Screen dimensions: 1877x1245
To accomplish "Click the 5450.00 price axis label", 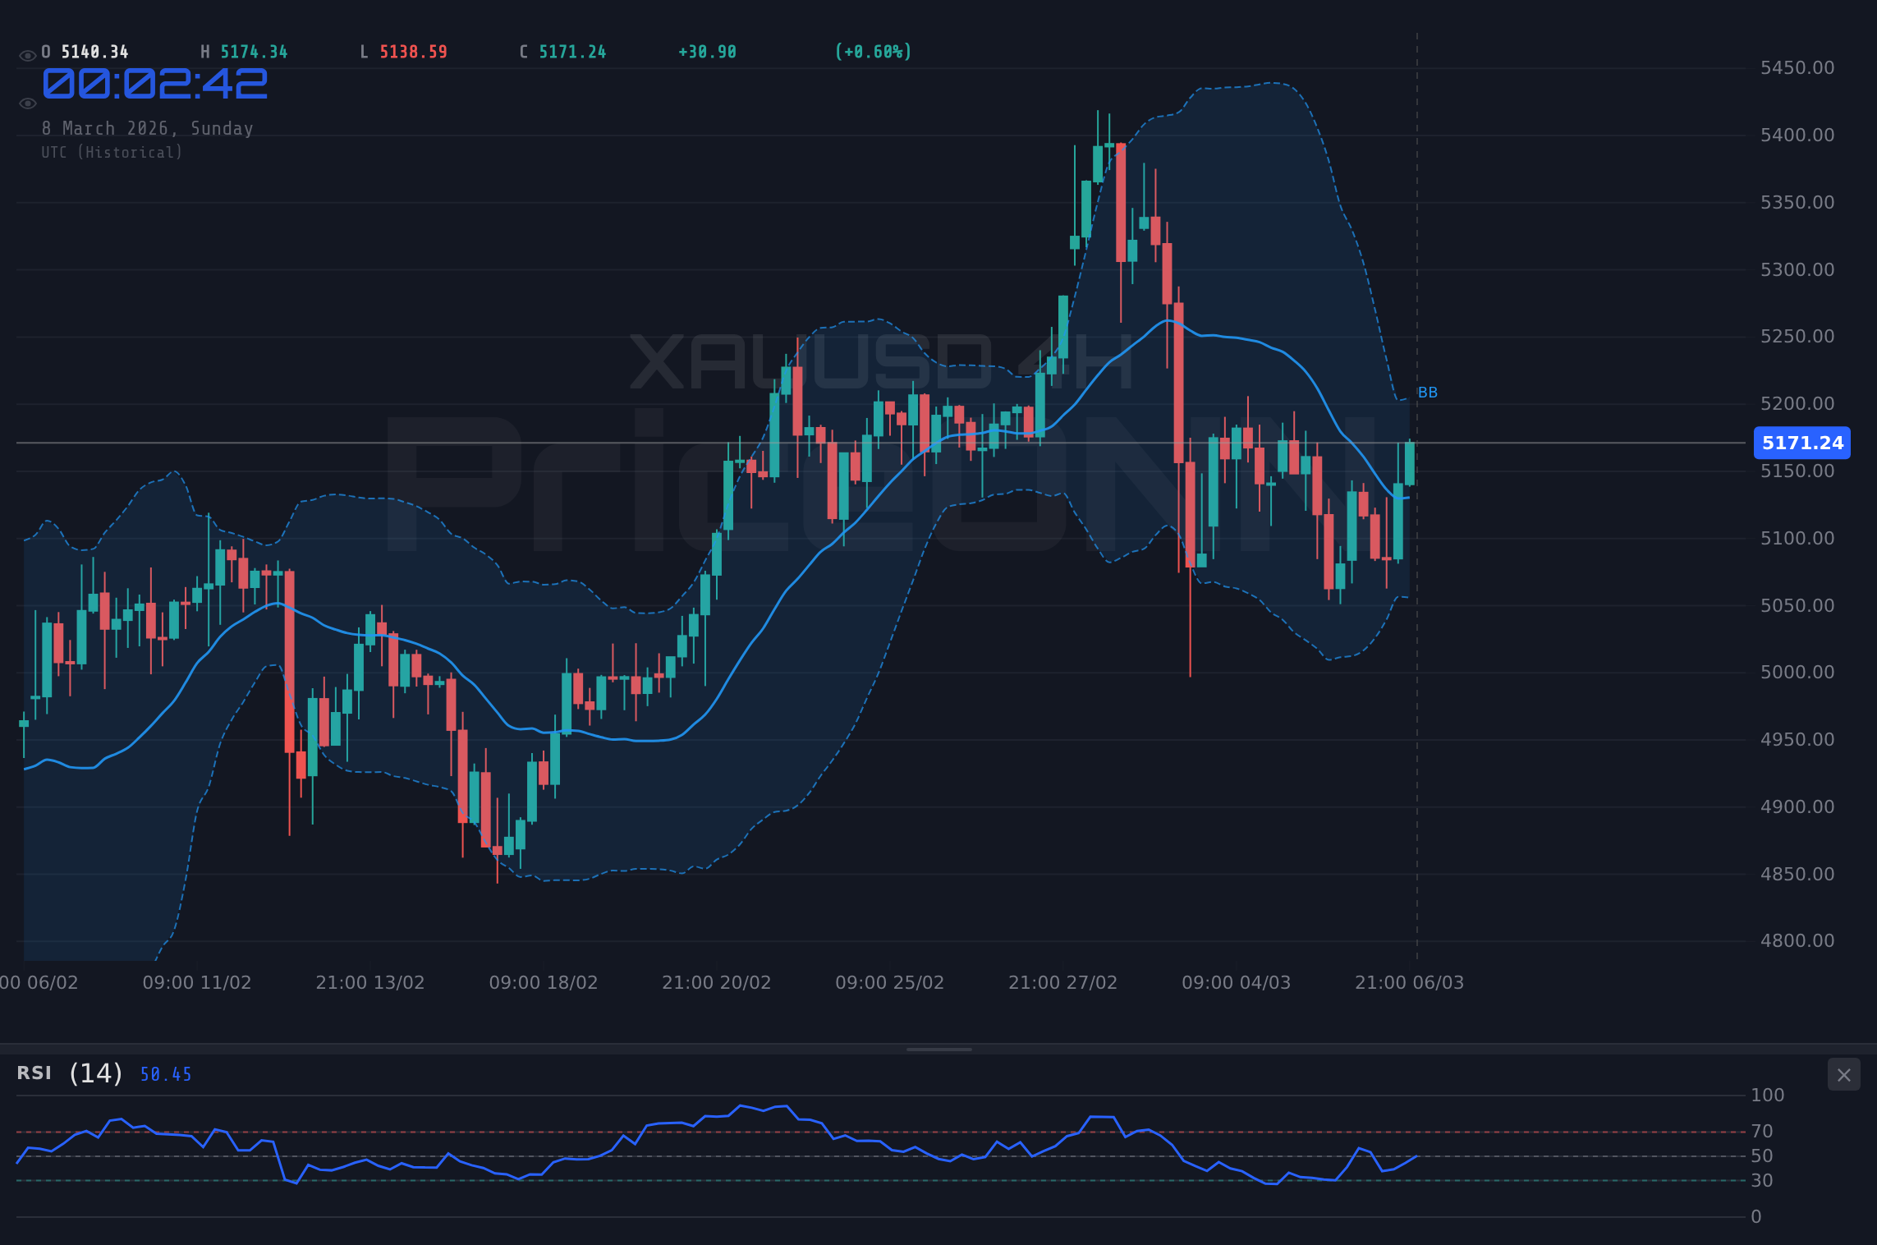I will [x=1797, y=67].
